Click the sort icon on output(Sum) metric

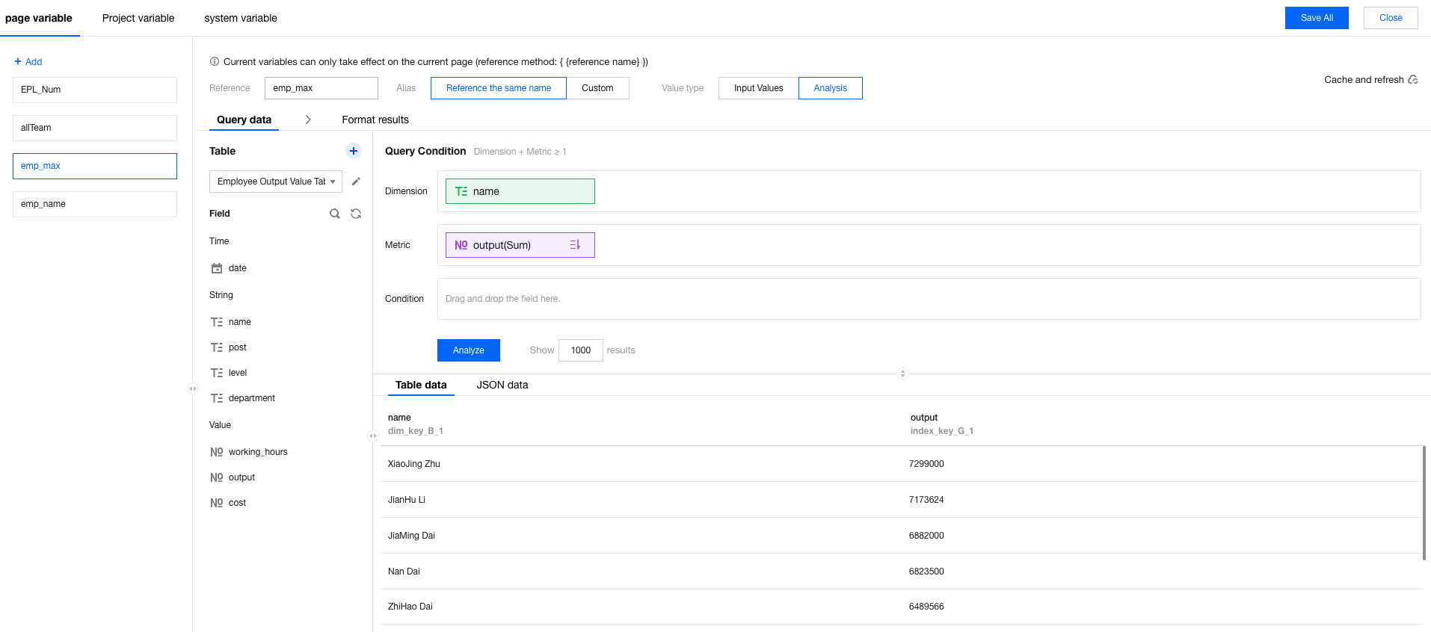click(575, 245)
